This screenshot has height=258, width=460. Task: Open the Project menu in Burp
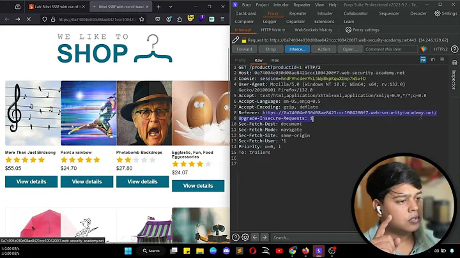tap(262, 4)
